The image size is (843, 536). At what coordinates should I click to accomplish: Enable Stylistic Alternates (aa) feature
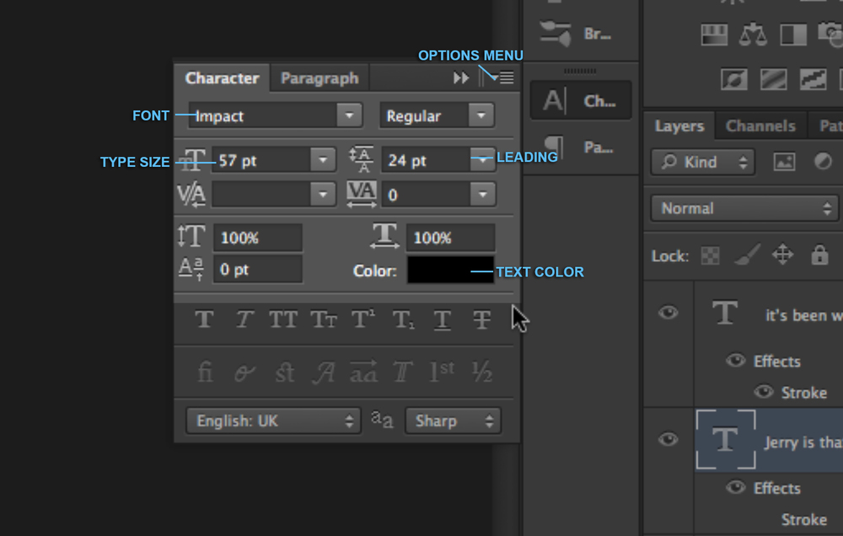363,372
